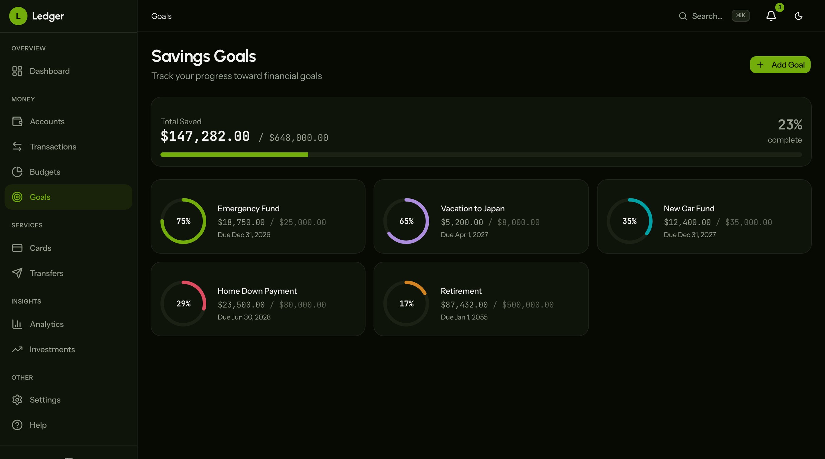
Task: Click the Transfers paper plane icon
Action: [17, 273]
